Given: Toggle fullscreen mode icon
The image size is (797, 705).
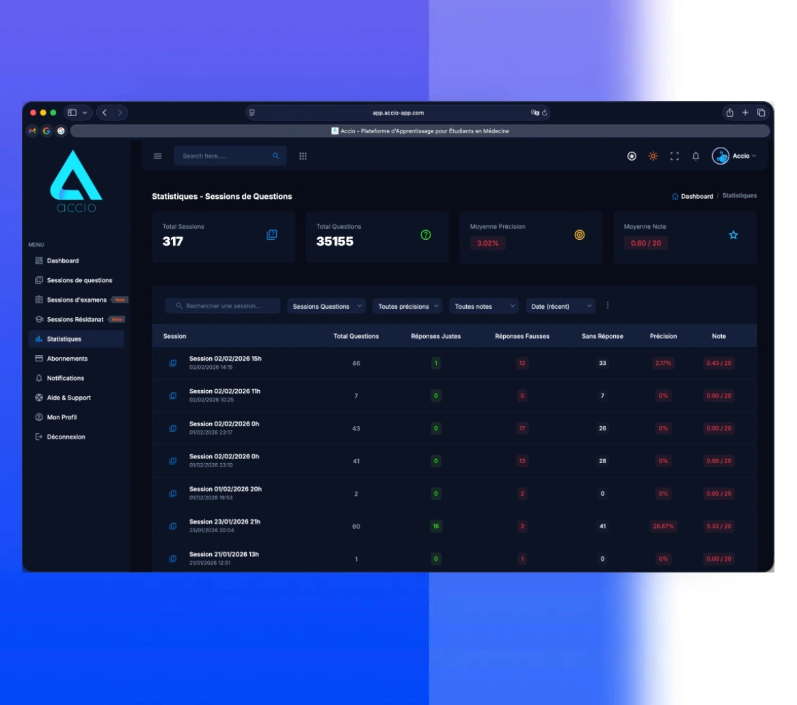Looking at the screenshot, I should point(675,156).
